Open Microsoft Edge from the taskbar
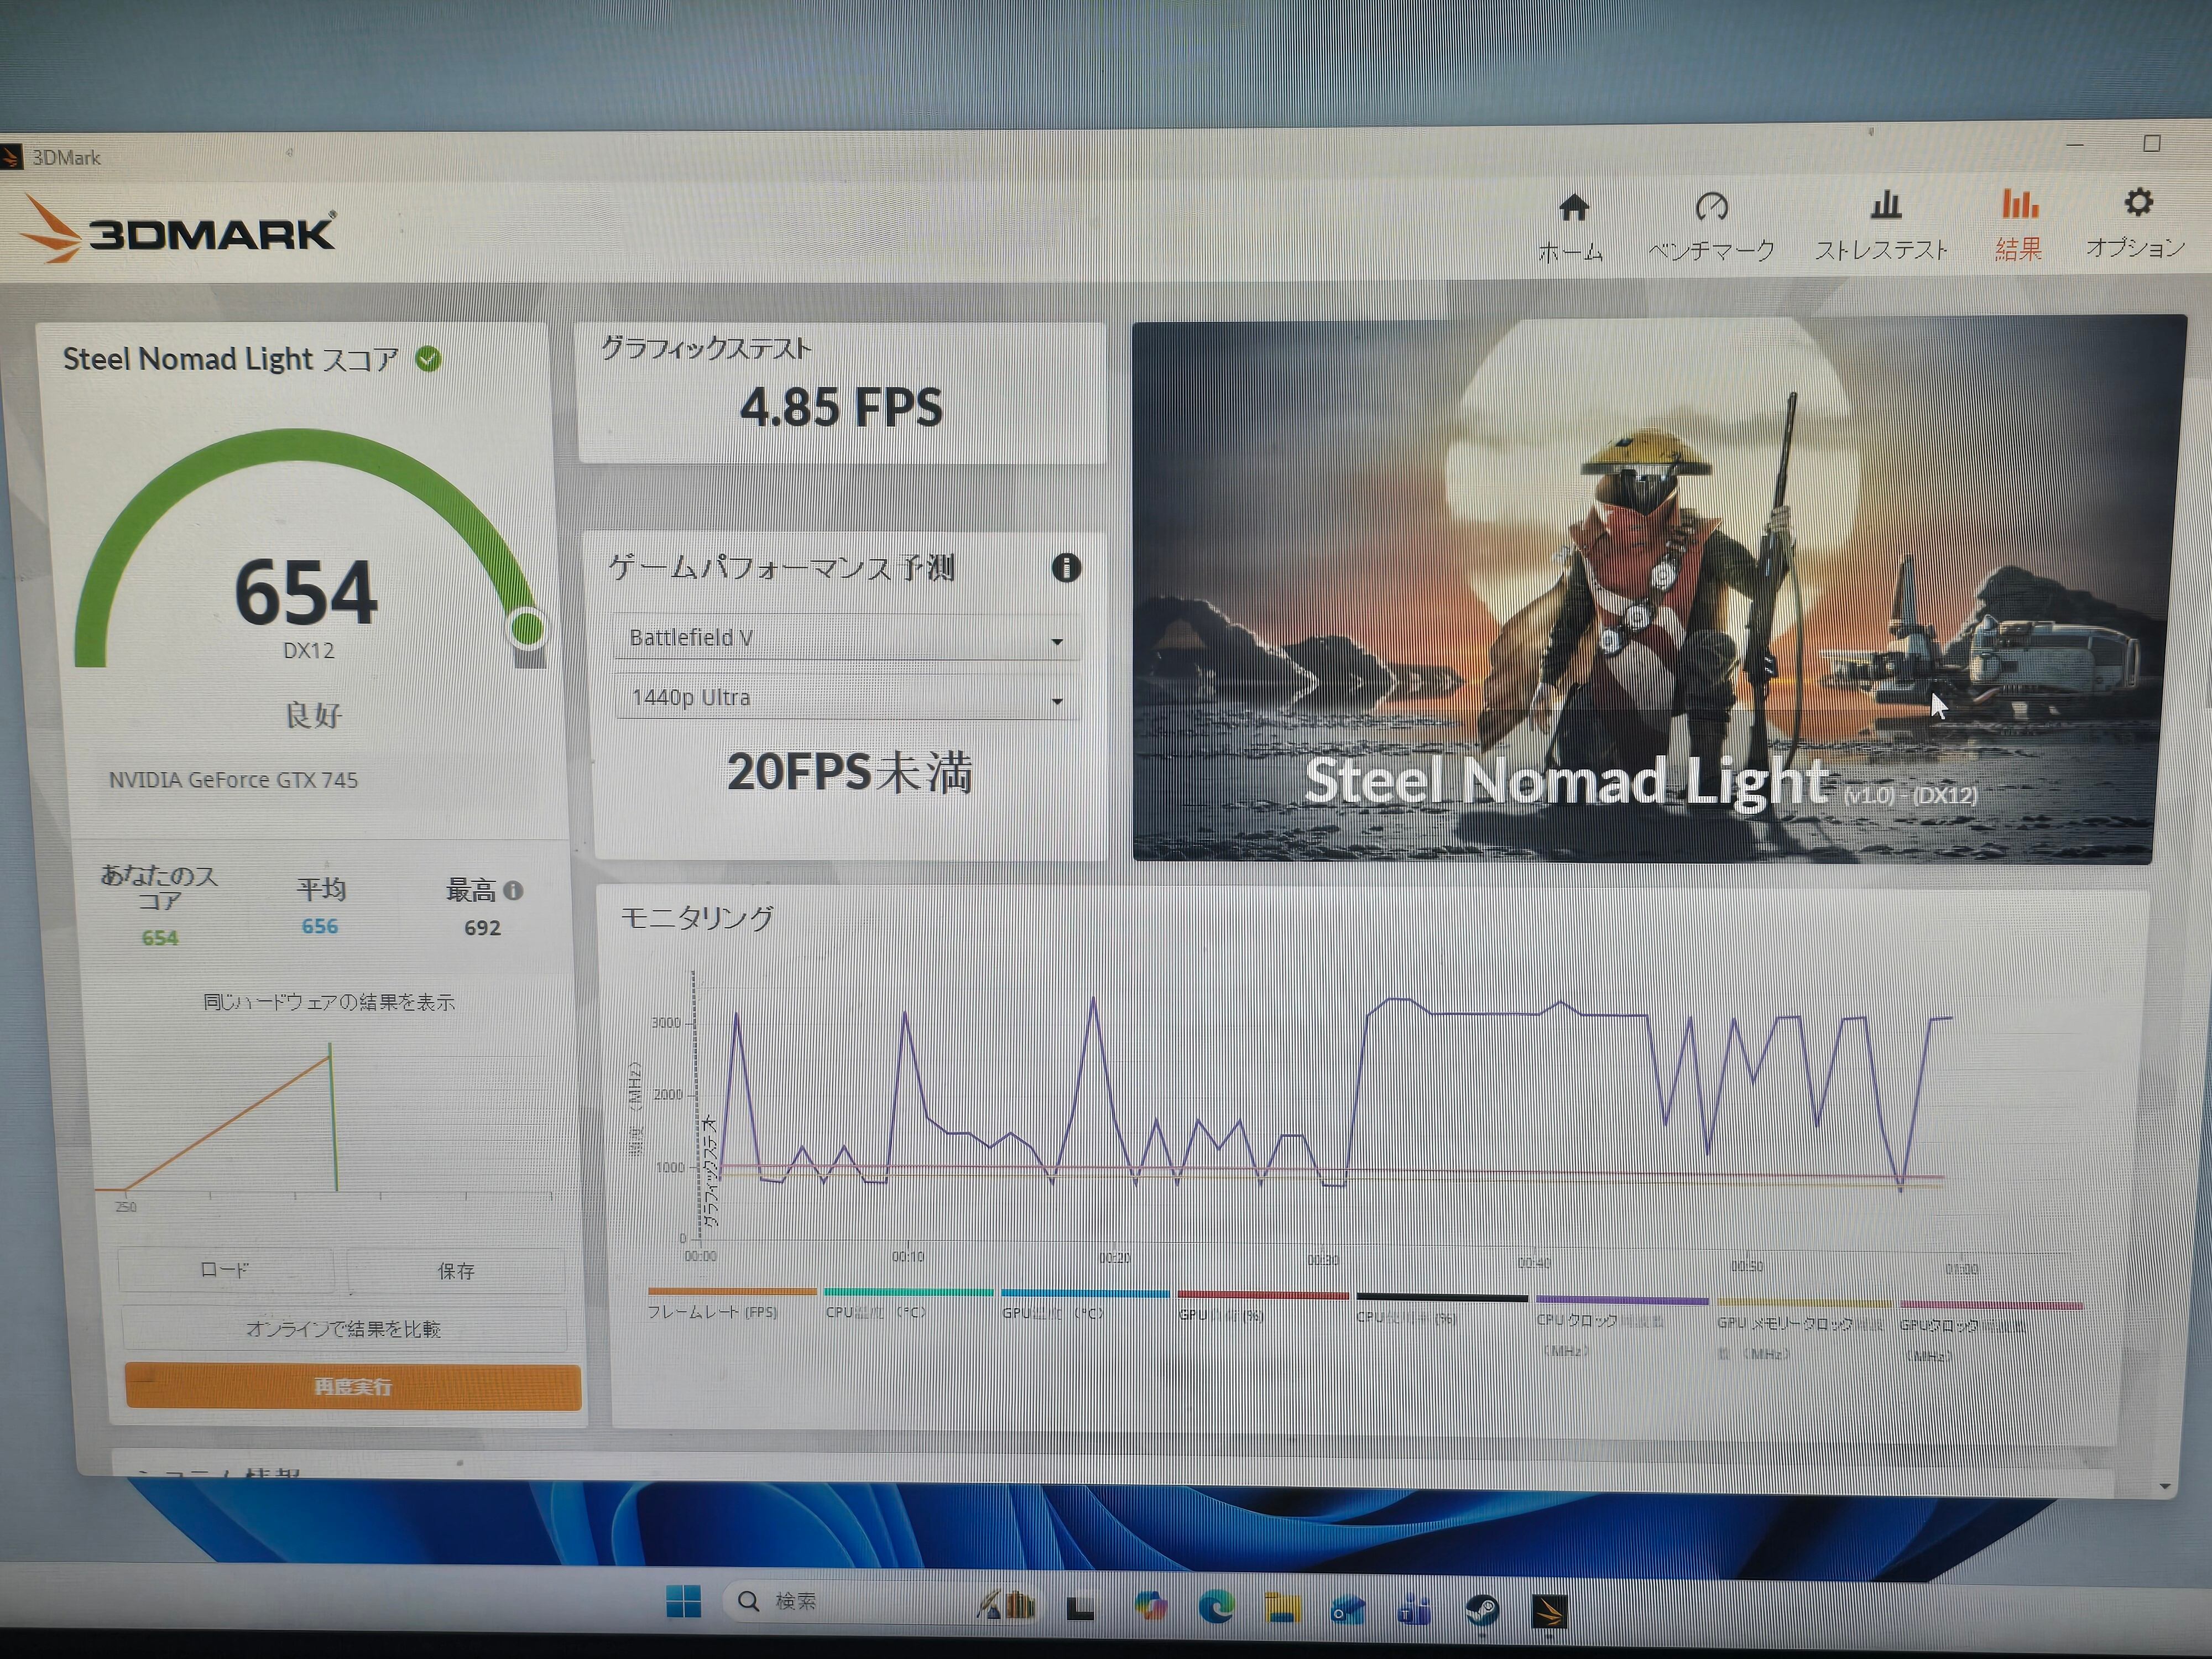2212x1659 pixels. [x=1216, y=1607]
